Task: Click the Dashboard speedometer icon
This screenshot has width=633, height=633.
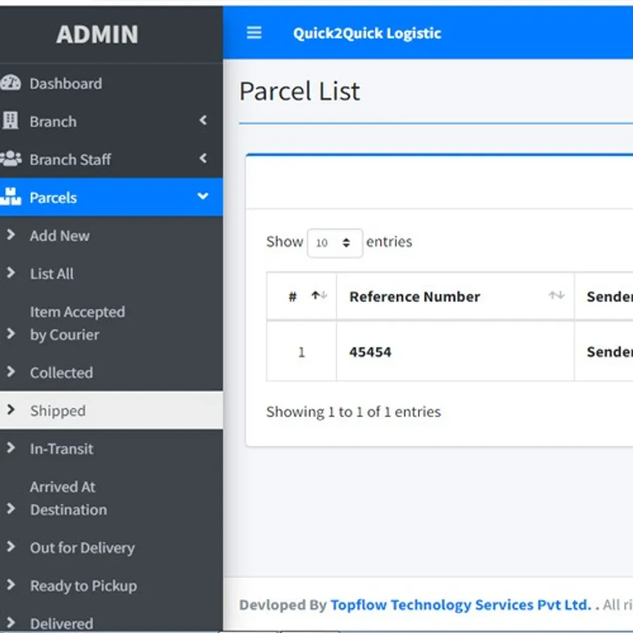Action: point(11,83)
